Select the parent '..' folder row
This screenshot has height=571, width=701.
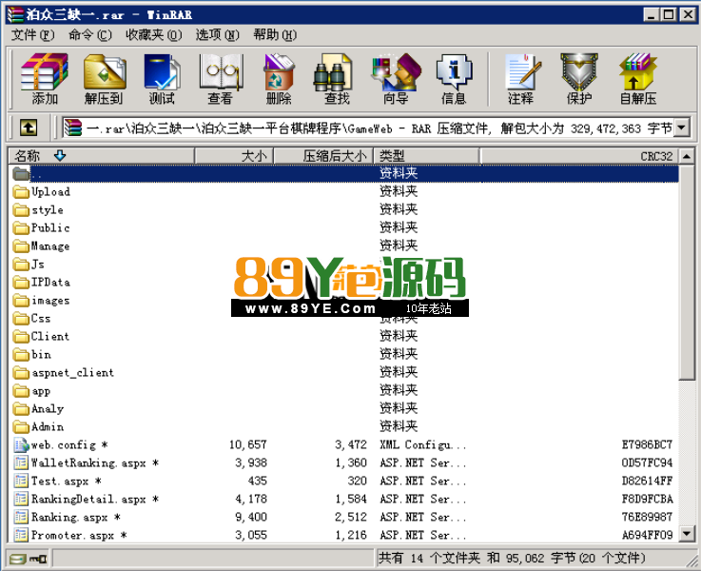[x=343, y=173]
